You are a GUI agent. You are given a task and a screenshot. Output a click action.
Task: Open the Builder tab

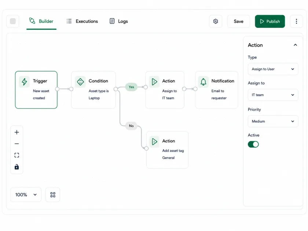coord(41,21)
